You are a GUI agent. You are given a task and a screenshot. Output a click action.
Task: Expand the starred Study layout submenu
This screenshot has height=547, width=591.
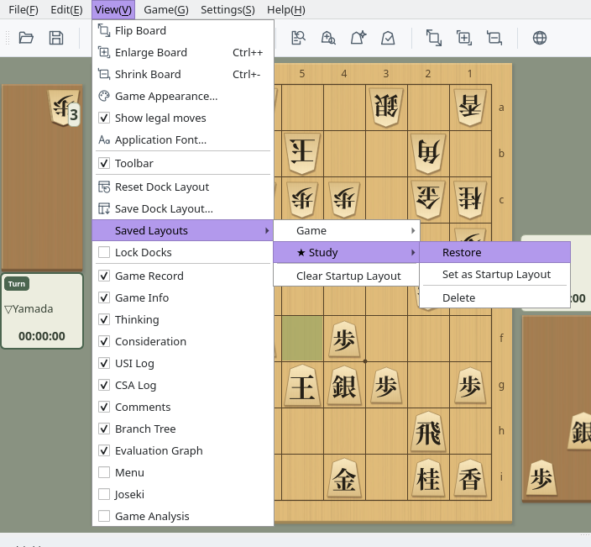347,252
